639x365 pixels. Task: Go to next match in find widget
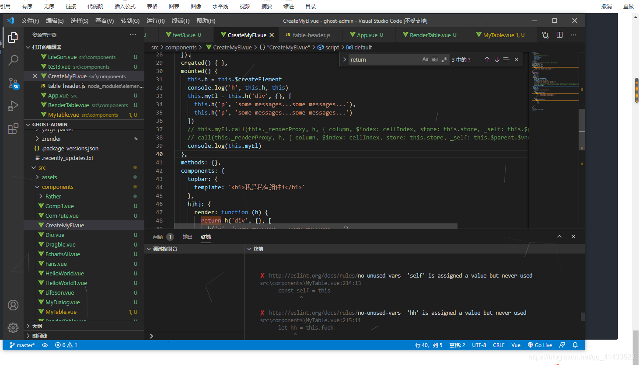click(497, 59)
